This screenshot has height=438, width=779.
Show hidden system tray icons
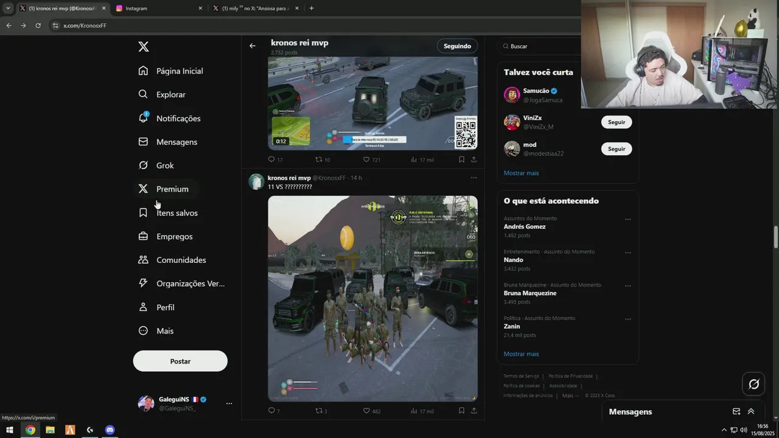pyautogui.click(x=724, y=430)
